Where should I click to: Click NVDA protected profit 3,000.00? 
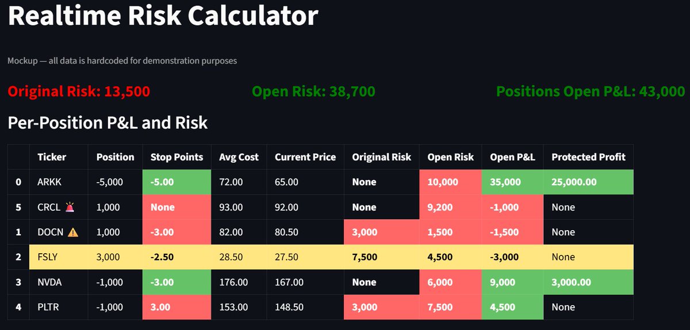pyautogui.click(x=572, y=282)
